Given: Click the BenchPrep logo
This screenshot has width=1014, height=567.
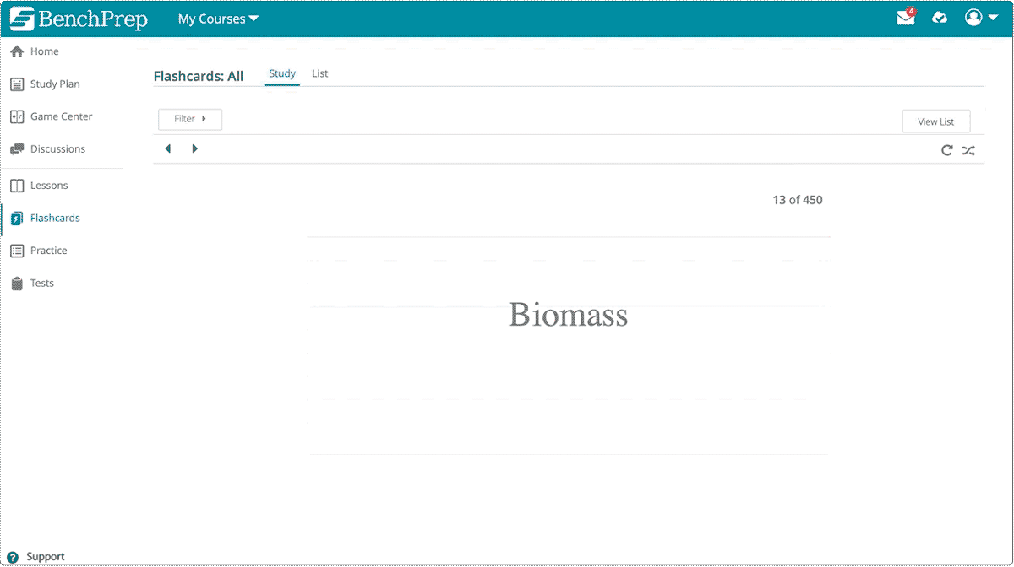Looking at the screenshot, I should tap(79, 19).
